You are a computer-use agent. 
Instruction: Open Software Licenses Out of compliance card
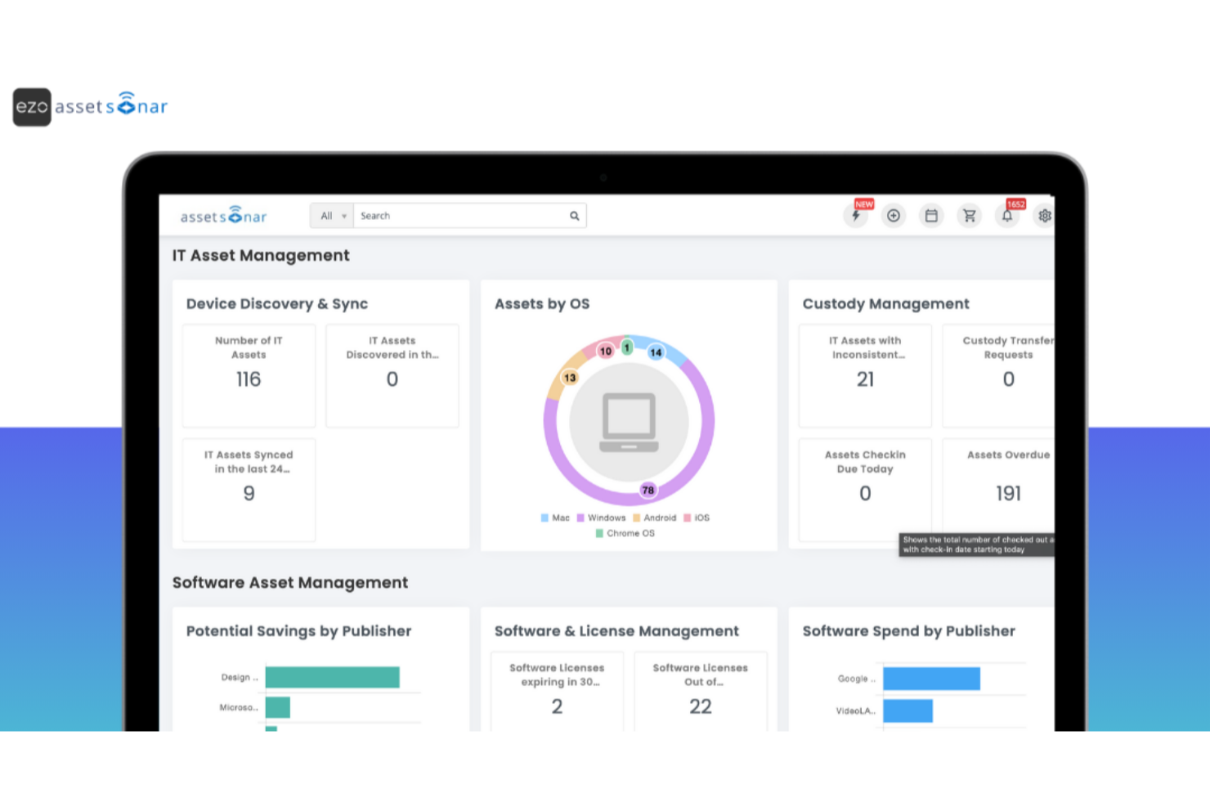click(x=700, y=691)
